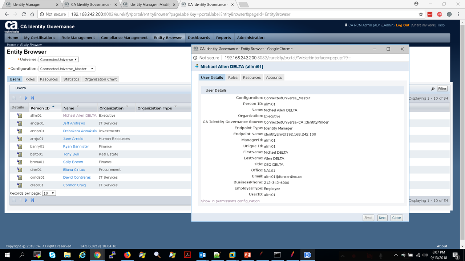Open the Reports menu
This screenshot has height=261, width=465.
click(223, 38)
